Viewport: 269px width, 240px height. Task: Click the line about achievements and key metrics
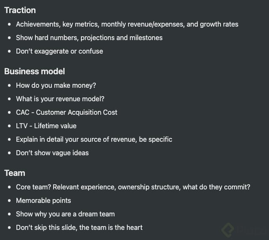pos(127,24)
